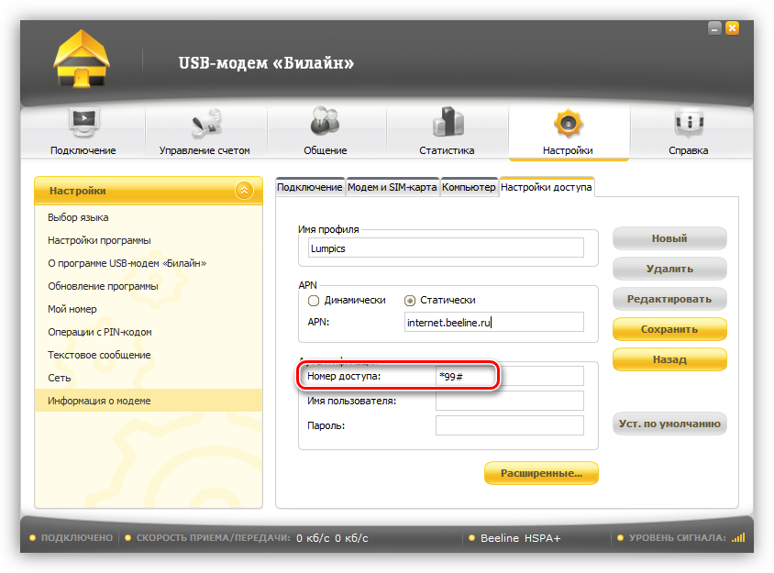This screenshot has width=774, height=573.
Task: Click the signal level bars icon
Action: 738,538
